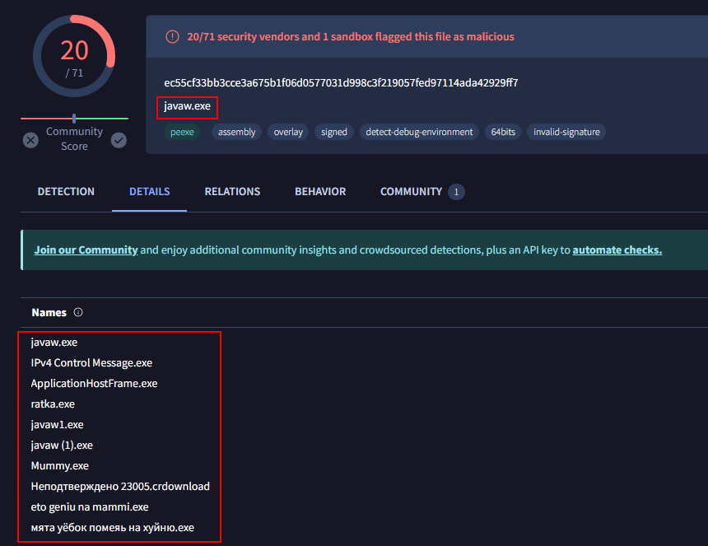Click the Community count badge 1
708x546 pixels.
456,192
